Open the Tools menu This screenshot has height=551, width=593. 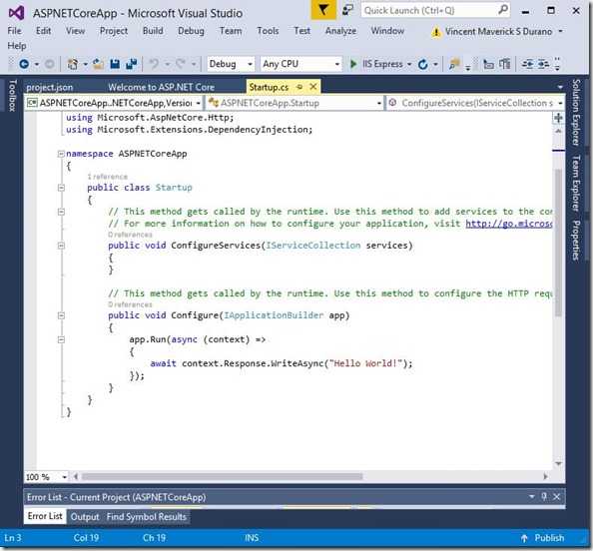268,31
